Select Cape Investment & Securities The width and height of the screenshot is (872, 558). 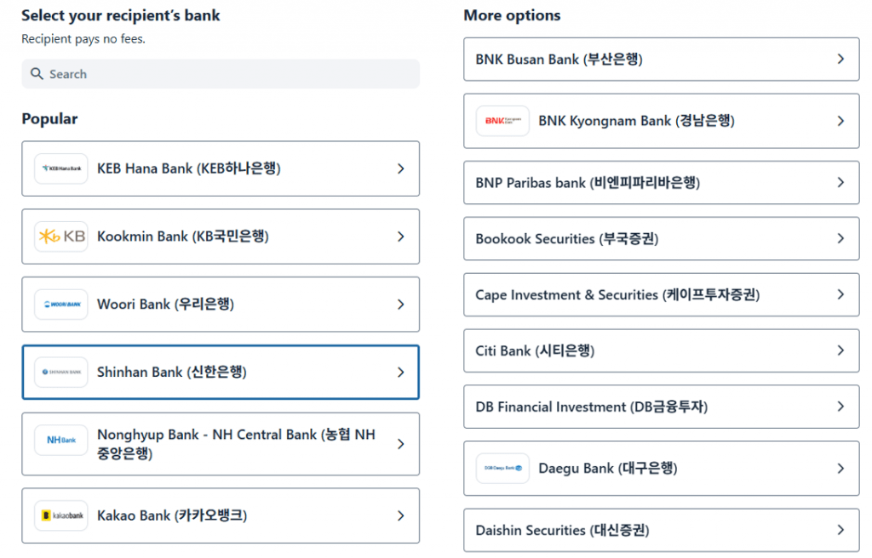pos(617,295)
